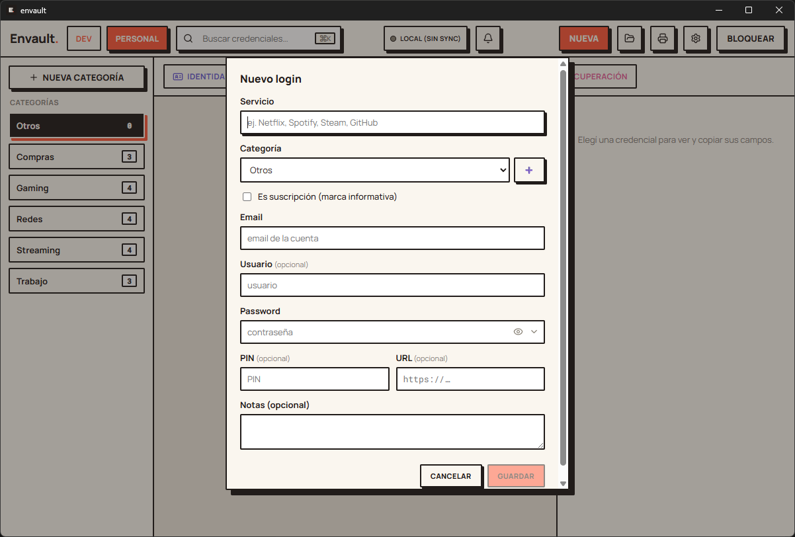The image size is (795, 537).
Task: Click the Streaming count badge 4
Action: [x=130, y=250]
